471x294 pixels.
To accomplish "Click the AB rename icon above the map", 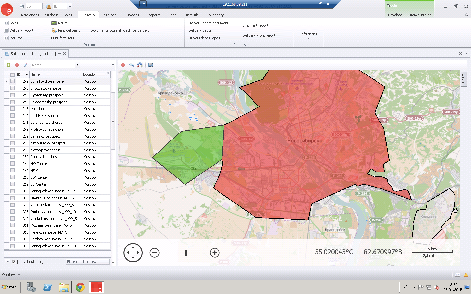I will [140, 65].
